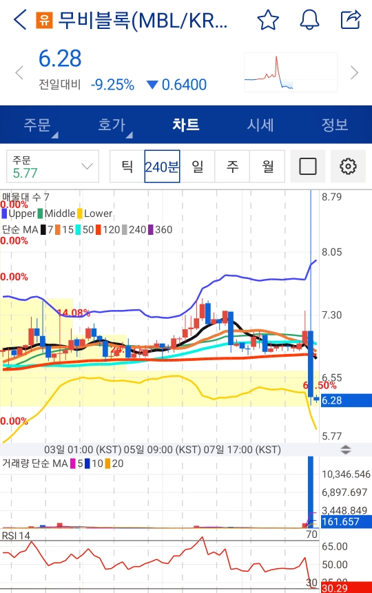Click the chart panel resize handle arrows
Screen dimensions: 372x593
point(346,450)
